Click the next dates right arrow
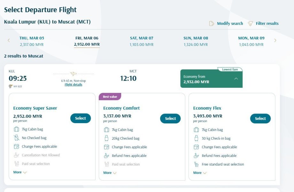 [x=275, y=41]
